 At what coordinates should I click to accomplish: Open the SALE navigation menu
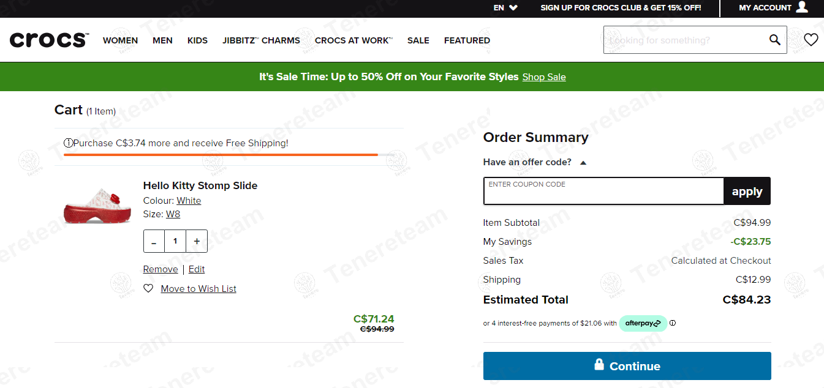(418, 40)
